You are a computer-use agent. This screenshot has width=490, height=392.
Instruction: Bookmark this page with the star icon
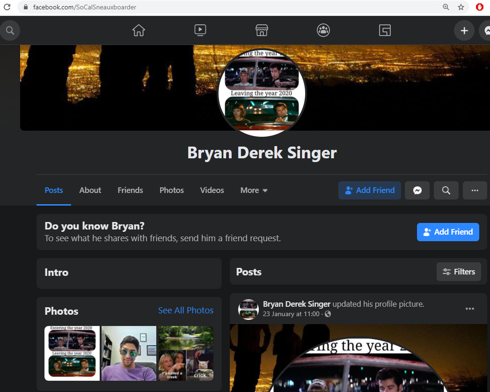coord(461,7)
